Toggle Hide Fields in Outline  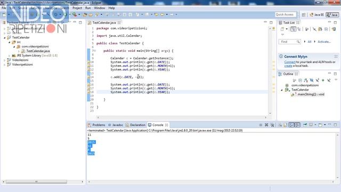[311, 81]
